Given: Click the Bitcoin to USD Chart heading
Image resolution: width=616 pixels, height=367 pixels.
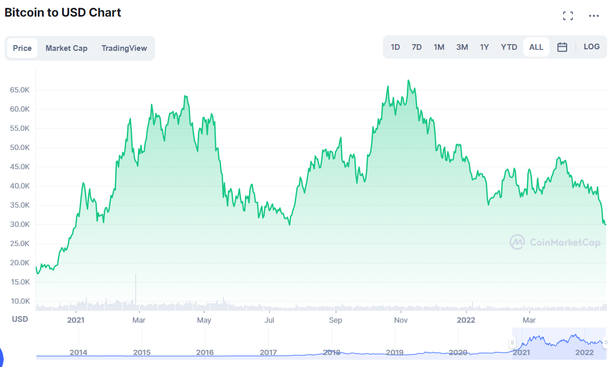Looking at the screenshot, I should pyautogui.click(x=63, y=12).
